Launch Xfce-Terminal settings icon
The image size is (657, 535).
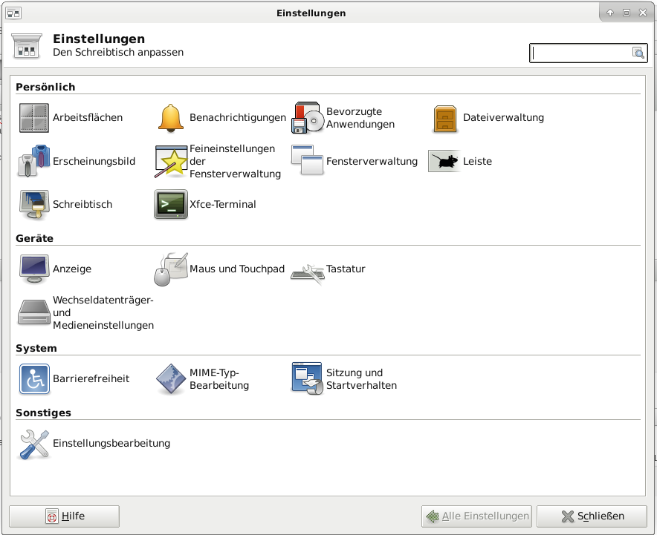coord(170,204)
